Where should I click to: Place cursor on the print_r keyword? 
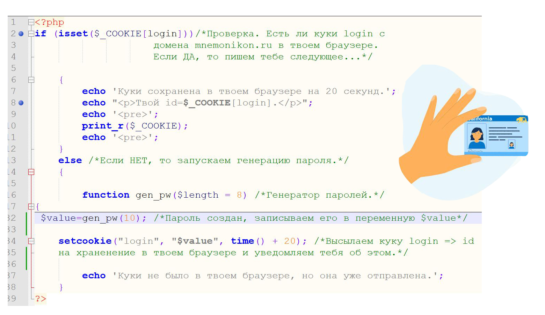103,126
